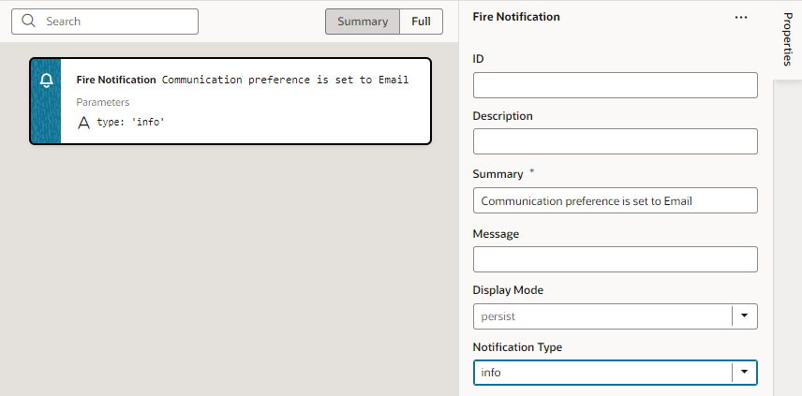
Task: Open the three-dots menu for Fire Notification
Action: coord(740,18)
